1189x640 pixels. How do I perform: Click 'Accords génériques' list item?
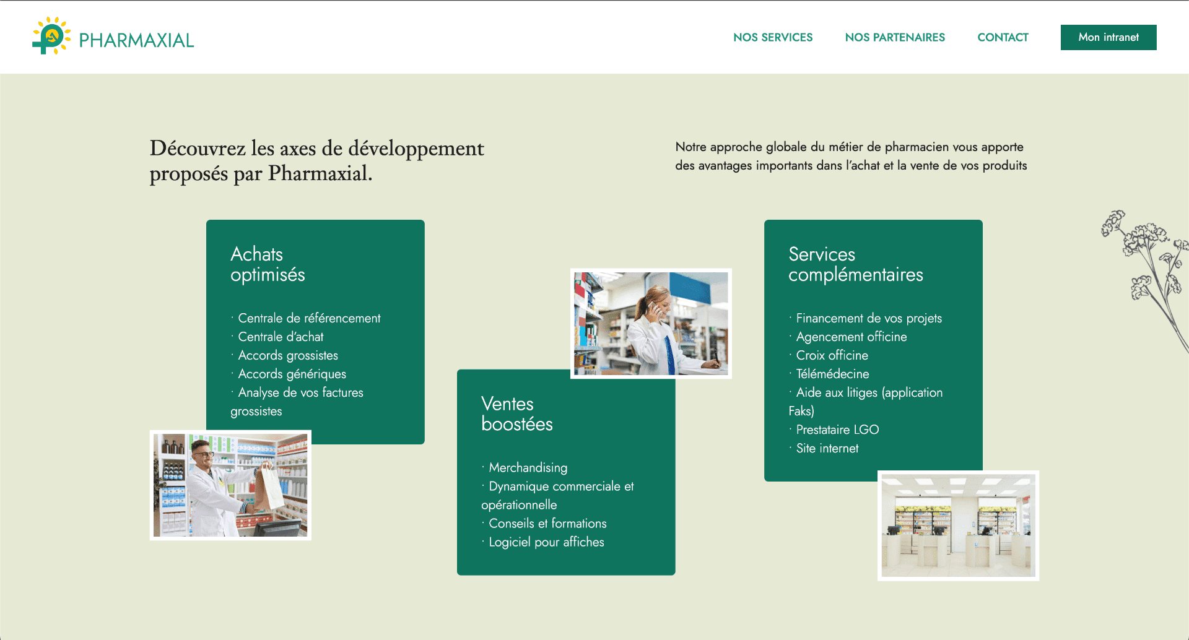pos(292,374)
